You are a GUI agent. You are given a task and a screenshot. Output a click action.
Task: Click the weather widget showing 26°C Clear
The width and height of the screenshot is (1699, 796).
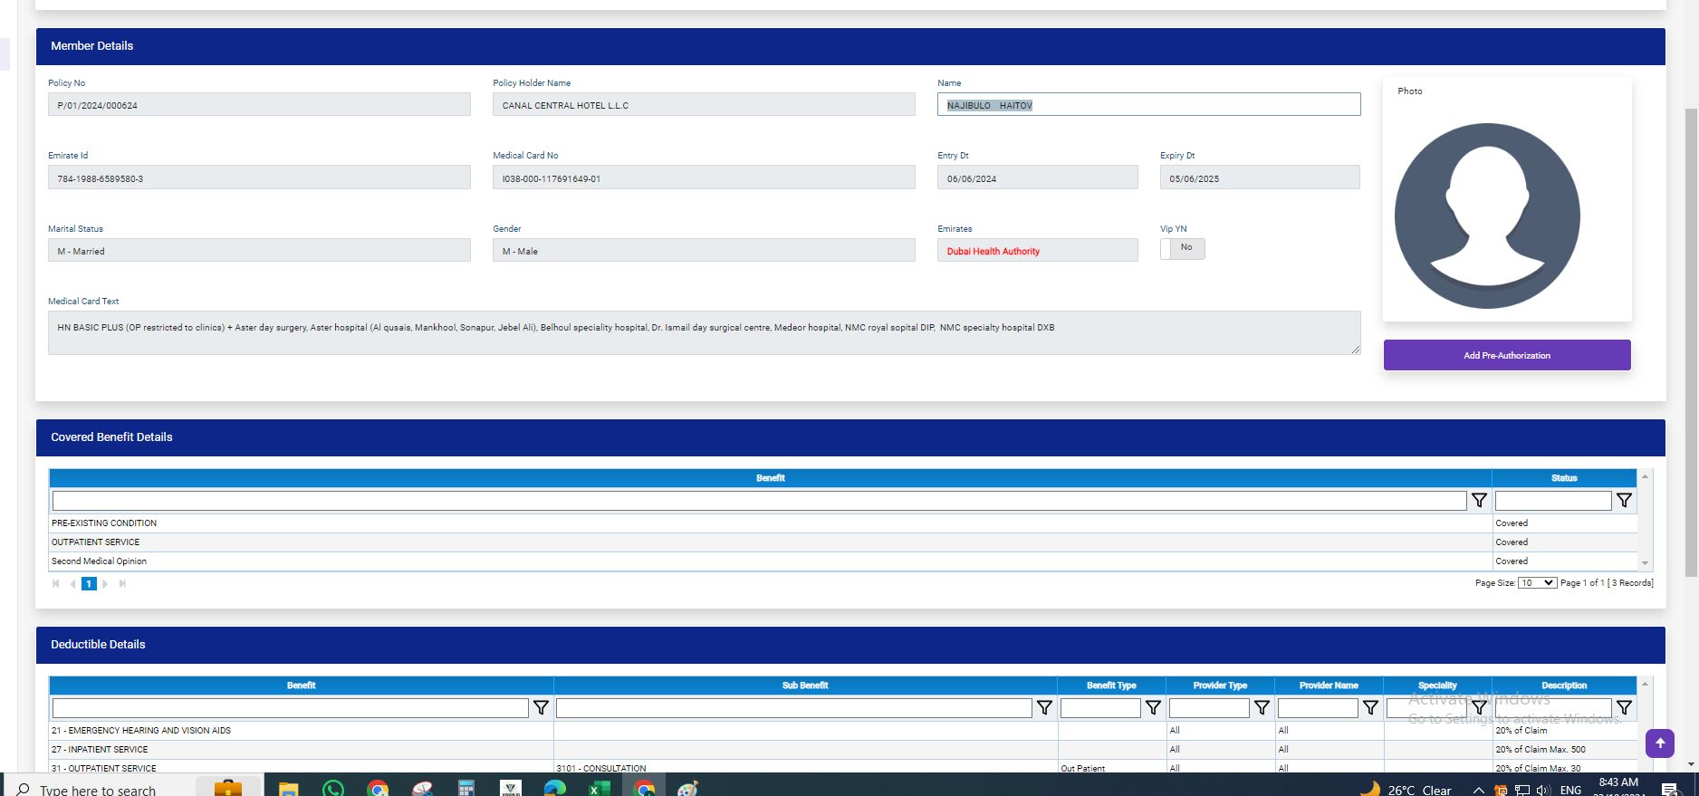click(x=1406, y=790)
